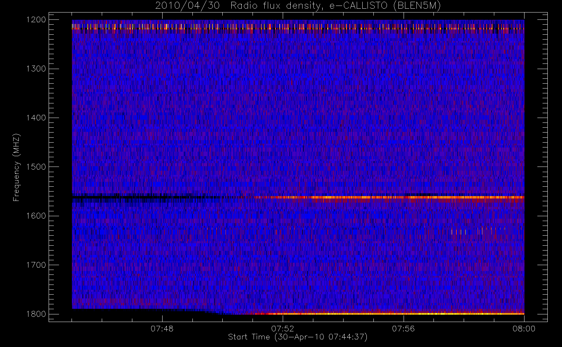Click the 'Start Time (30-Apr-10 07:44:37)' label
562x347 pixels.
pyautogui.click(x=298, y=337)
